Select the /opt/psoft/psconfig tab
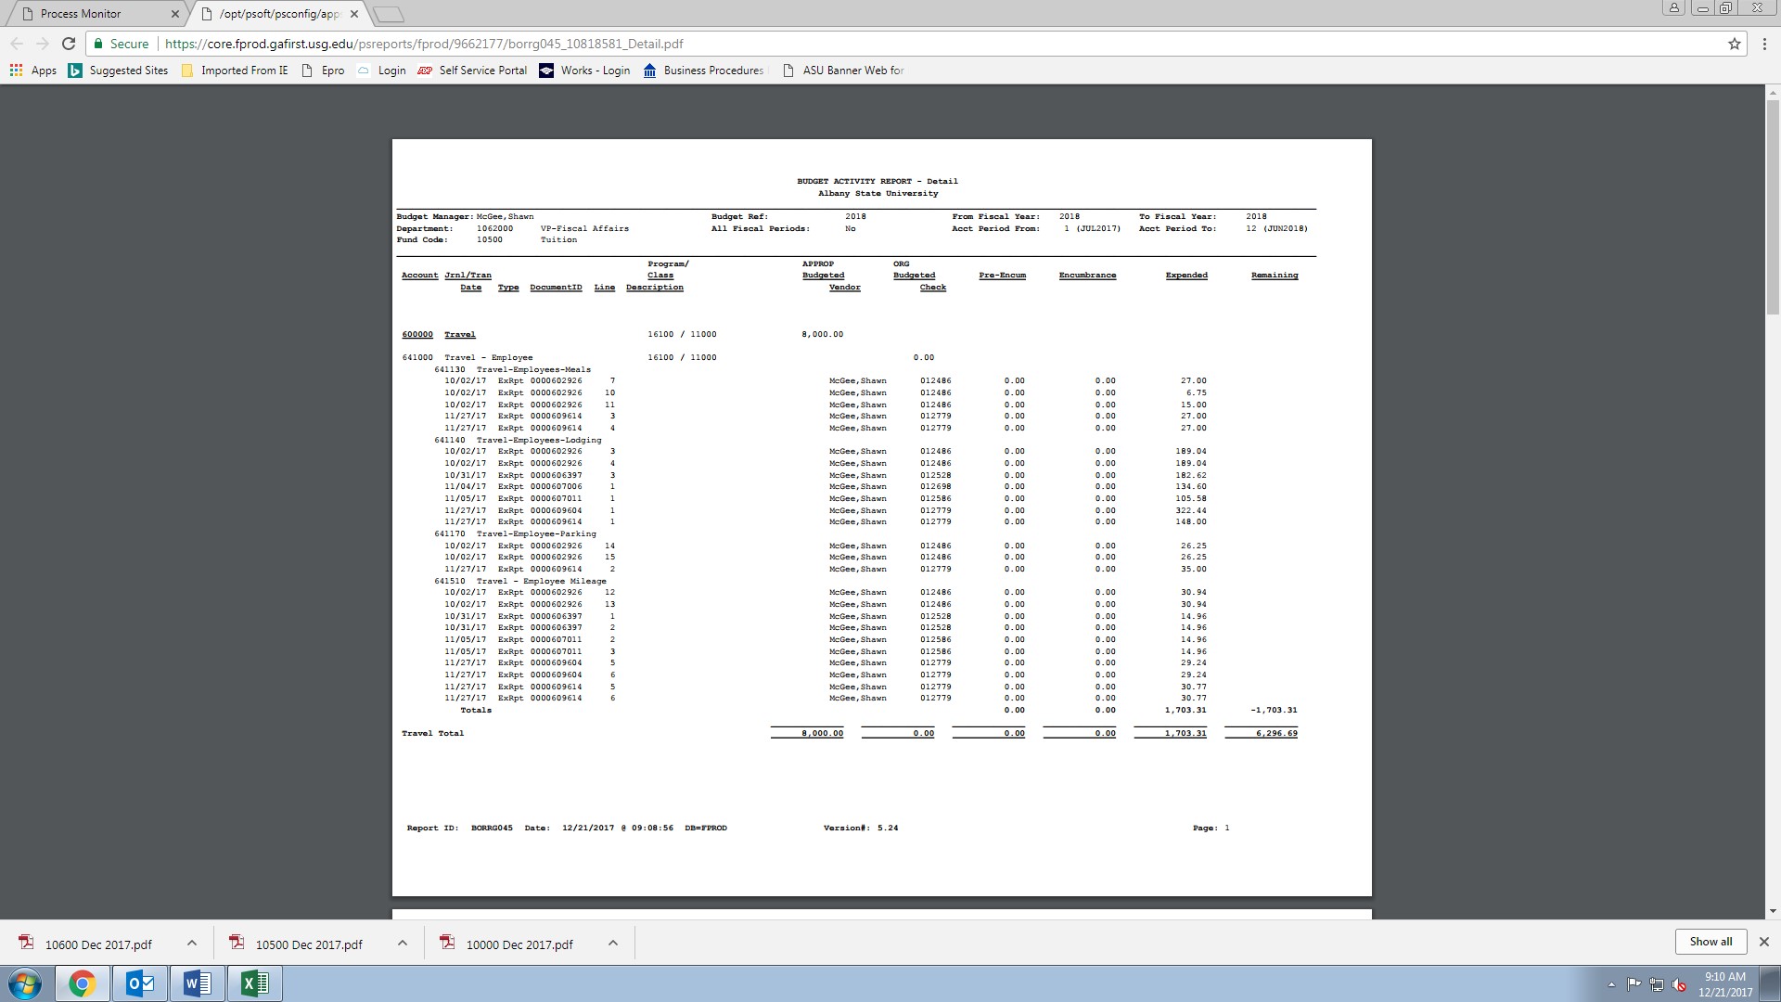This screenshot has width=1781, height=1002. pyautogui.click(x=278, y=14)
